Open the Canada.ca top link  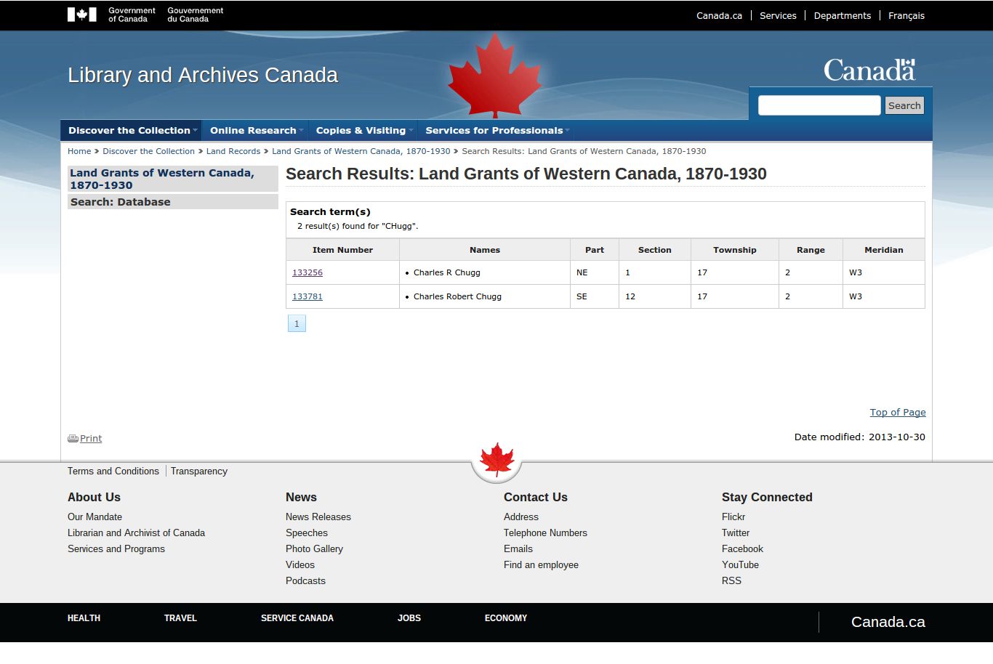tap(719, 15)
